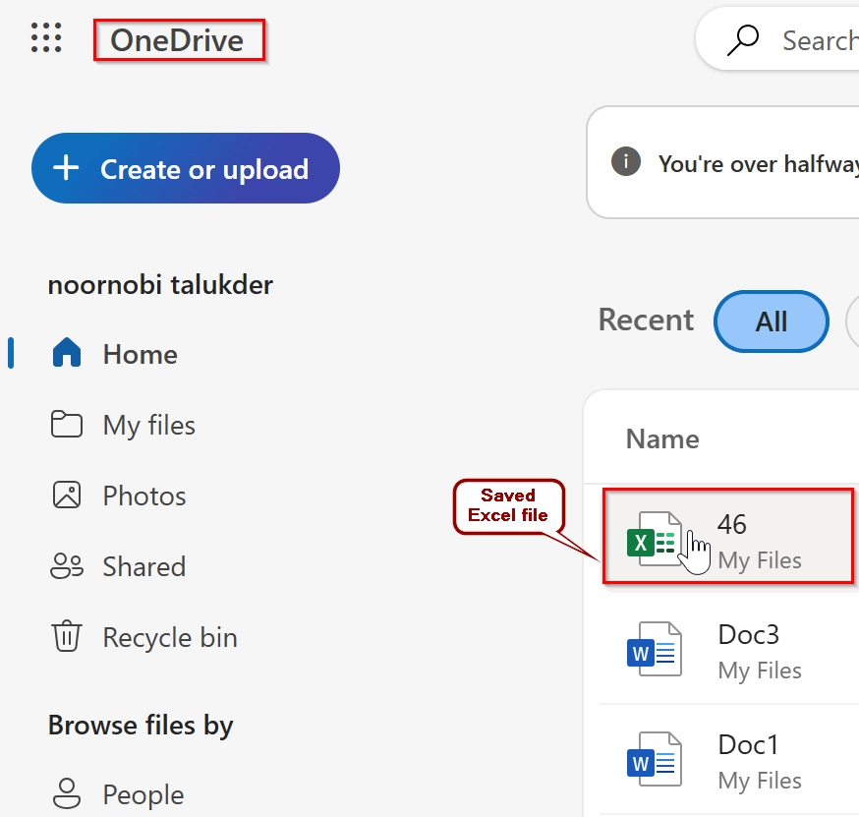Open Recycle bin in sidebar
This screenshot has height=817, width=859.
(170, 637)
